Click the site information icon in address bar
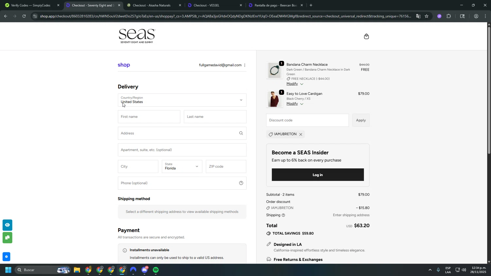This screenshot has height=276, width=491. [x=35, y=16]
